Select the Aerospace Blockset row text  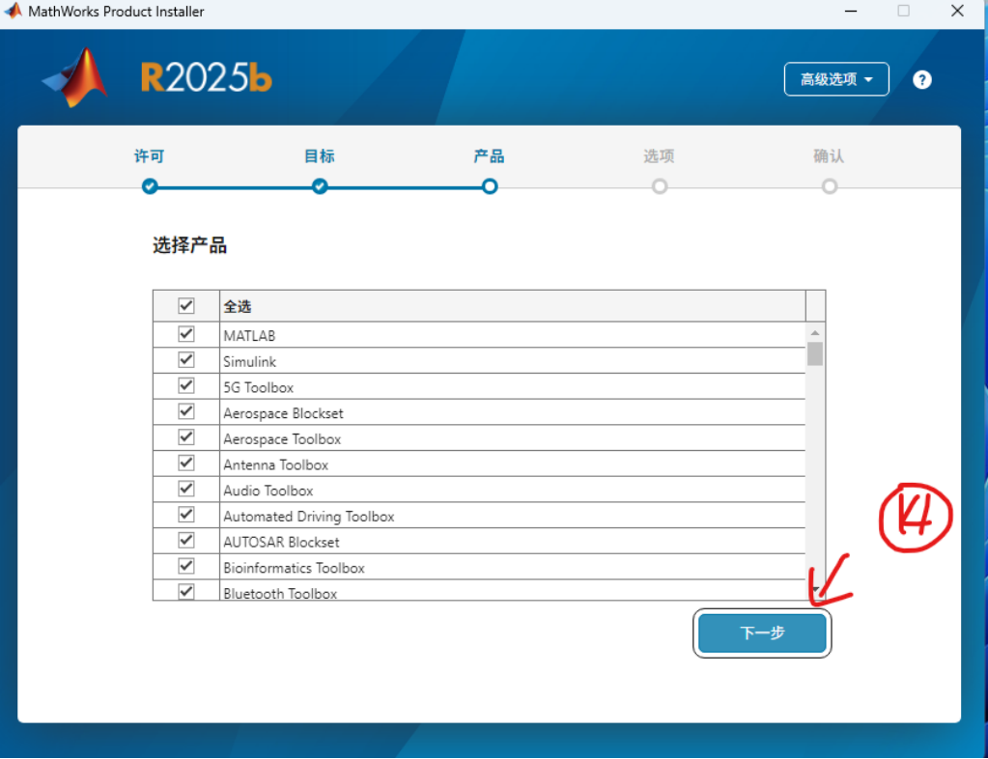[283, 413]
